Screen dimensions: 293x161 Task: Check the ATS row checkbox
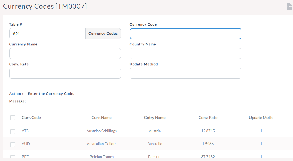13,131
